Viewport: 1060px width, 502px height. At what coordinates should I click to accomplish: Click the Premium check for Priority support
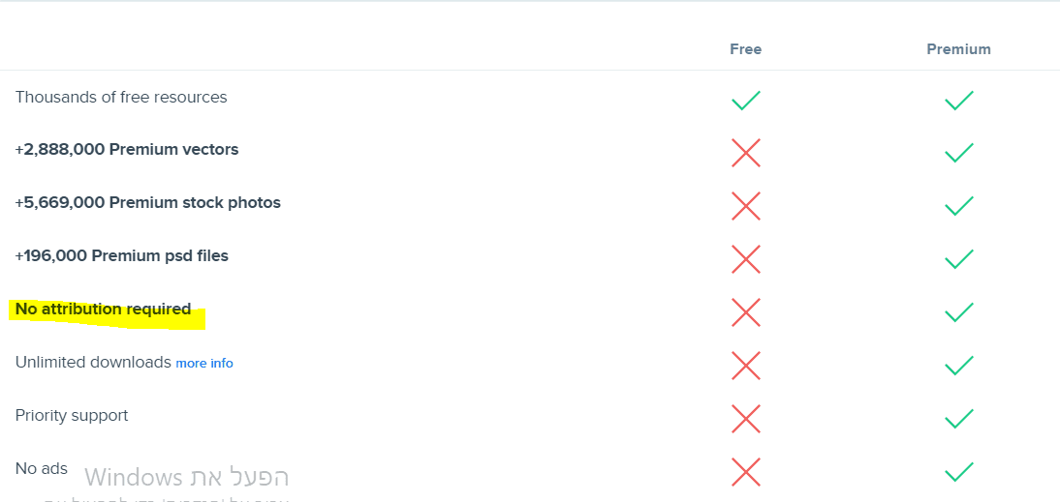[x=958, y=419]
